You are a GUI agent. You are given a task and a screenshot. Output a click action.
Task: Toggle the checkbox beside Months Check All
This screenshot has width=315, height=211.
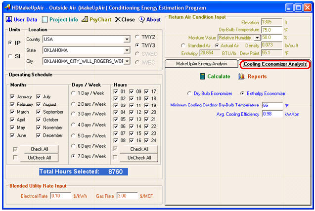click(15, 149)
